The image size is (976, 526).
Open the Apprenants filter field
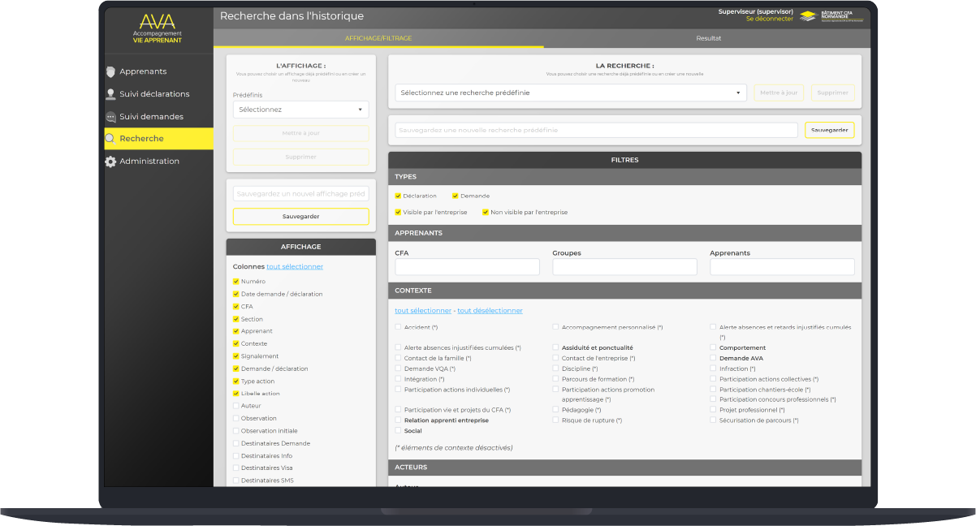[x=782, y=267]
